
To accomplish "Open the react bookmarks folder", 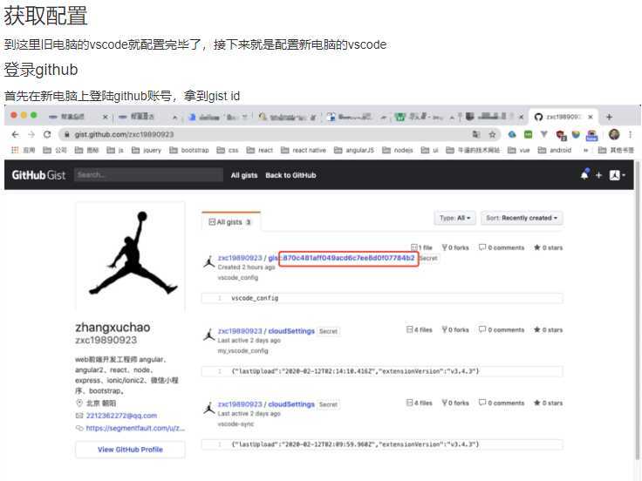I will pos(260,150).
